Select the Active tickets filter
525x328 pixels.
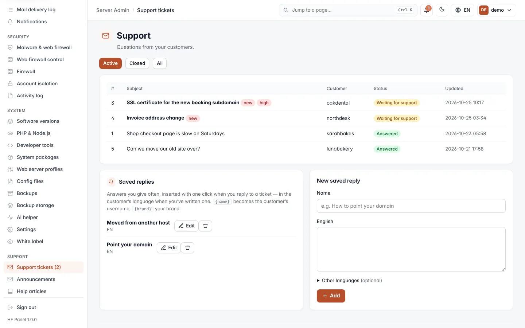(110, 63)
